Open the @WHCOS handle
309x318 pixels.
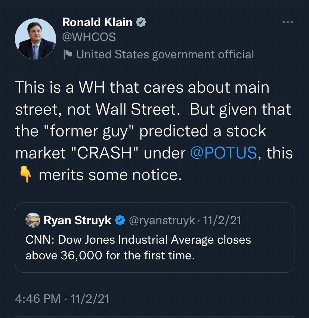pyautogui.click(x=89, y=37)
